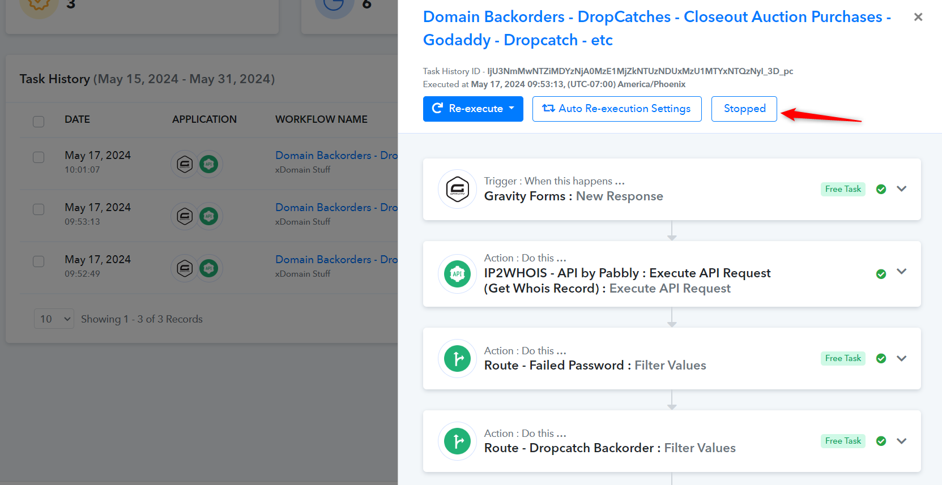This screenshot has height=485, width=942.
Task: Click the IP2WHOIS API step icon
Action: click(457, 274)
